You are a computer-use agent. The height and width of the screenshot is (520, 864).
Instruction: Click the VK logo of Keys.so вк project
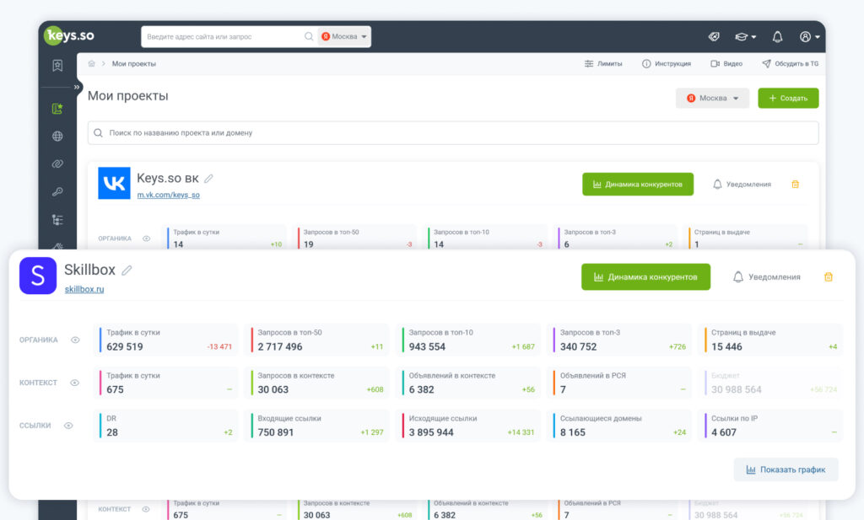click(x=114, y=183)
